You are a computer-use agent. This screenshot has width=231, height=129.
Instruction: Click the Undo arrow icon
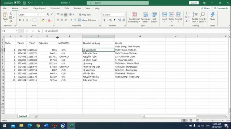(x=29, y=3)
